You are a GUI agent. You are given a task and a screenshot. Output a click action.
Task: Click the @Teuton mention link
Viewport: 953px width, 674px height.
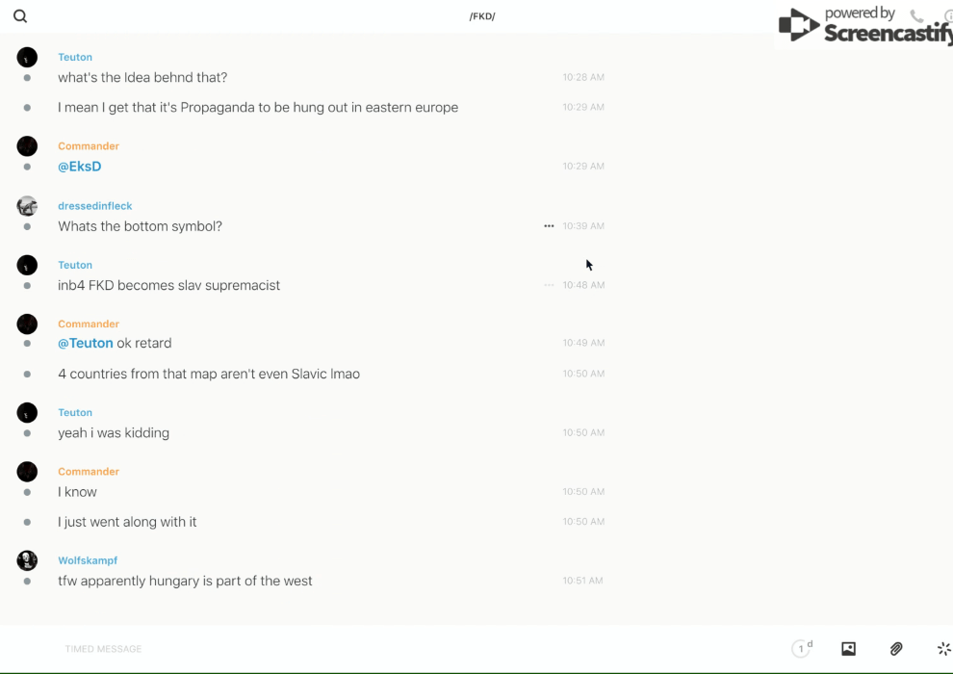point(86,344)
